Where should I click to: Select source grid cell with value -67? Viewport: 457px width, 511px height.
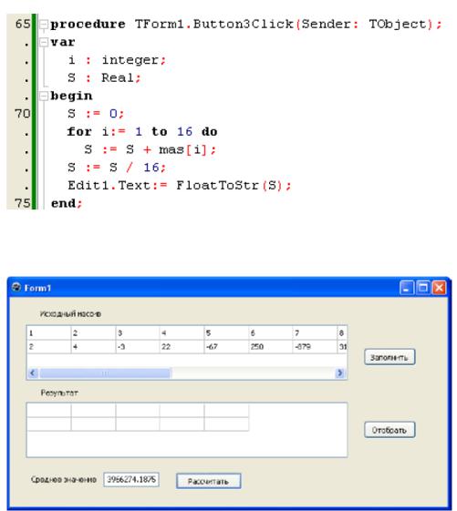[226, 347]
